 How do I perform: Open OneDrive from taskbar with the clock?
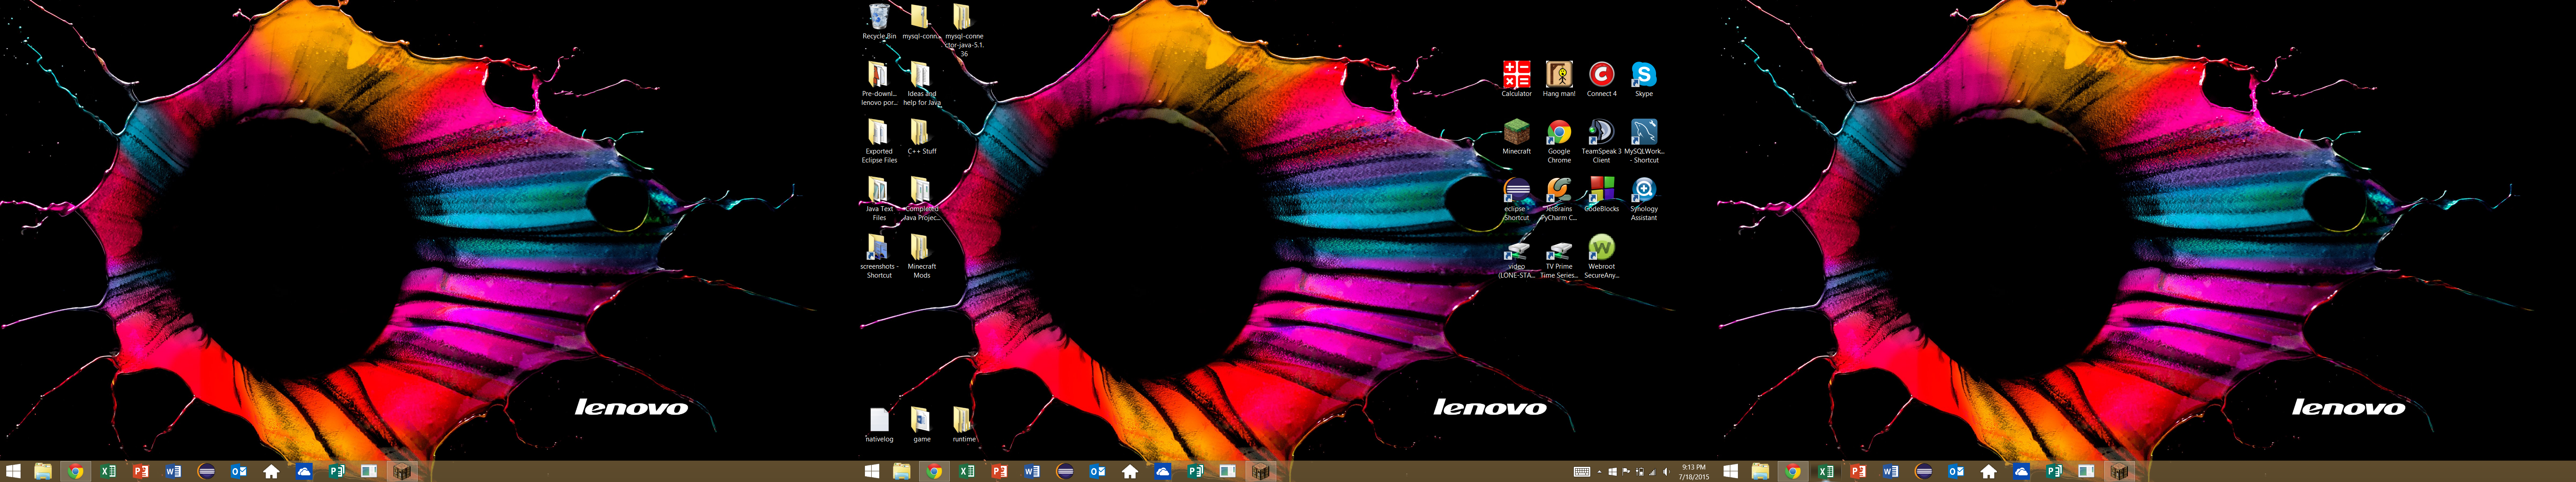click(x=1162, y=471)
